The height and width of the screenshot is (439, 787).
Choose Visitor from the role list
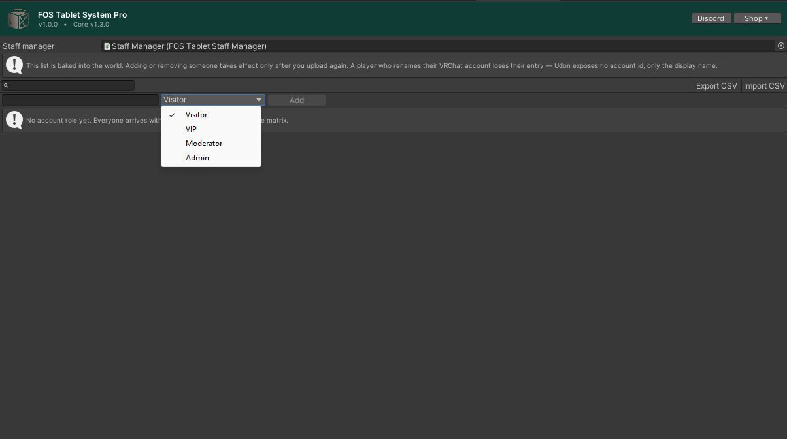211,115
